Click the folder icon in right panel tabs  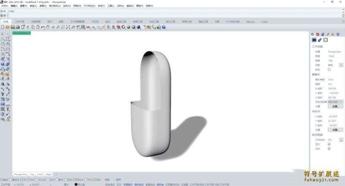[x=332, y=34]
